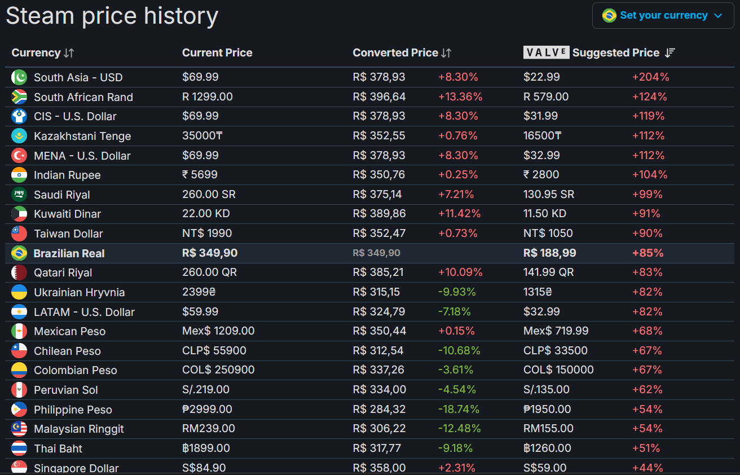This screenshot has height=475, width=740.
Task: Select the Indian Rupee currency name
Action: coord(67,175)
